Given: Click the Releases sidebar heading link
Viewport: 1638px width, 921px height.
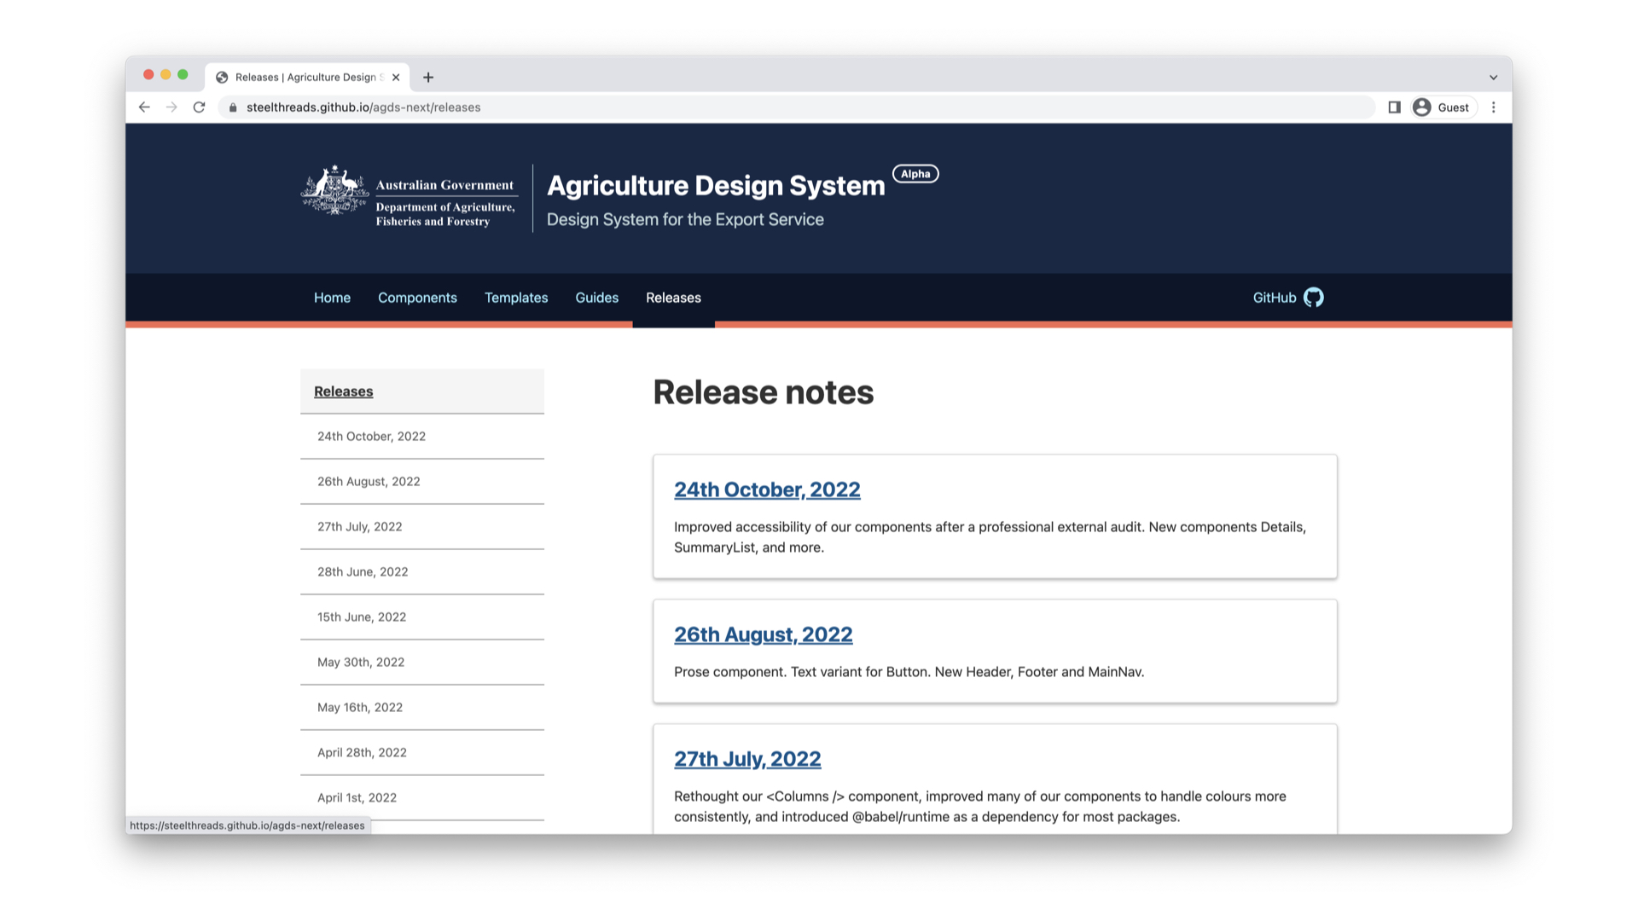Looking at the screenshot, I should [343, 391].
